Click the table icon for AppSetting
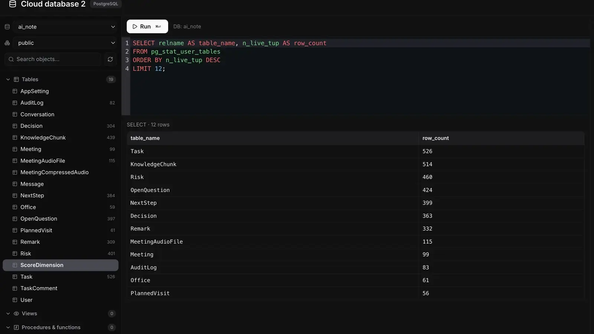 (15, 91)
